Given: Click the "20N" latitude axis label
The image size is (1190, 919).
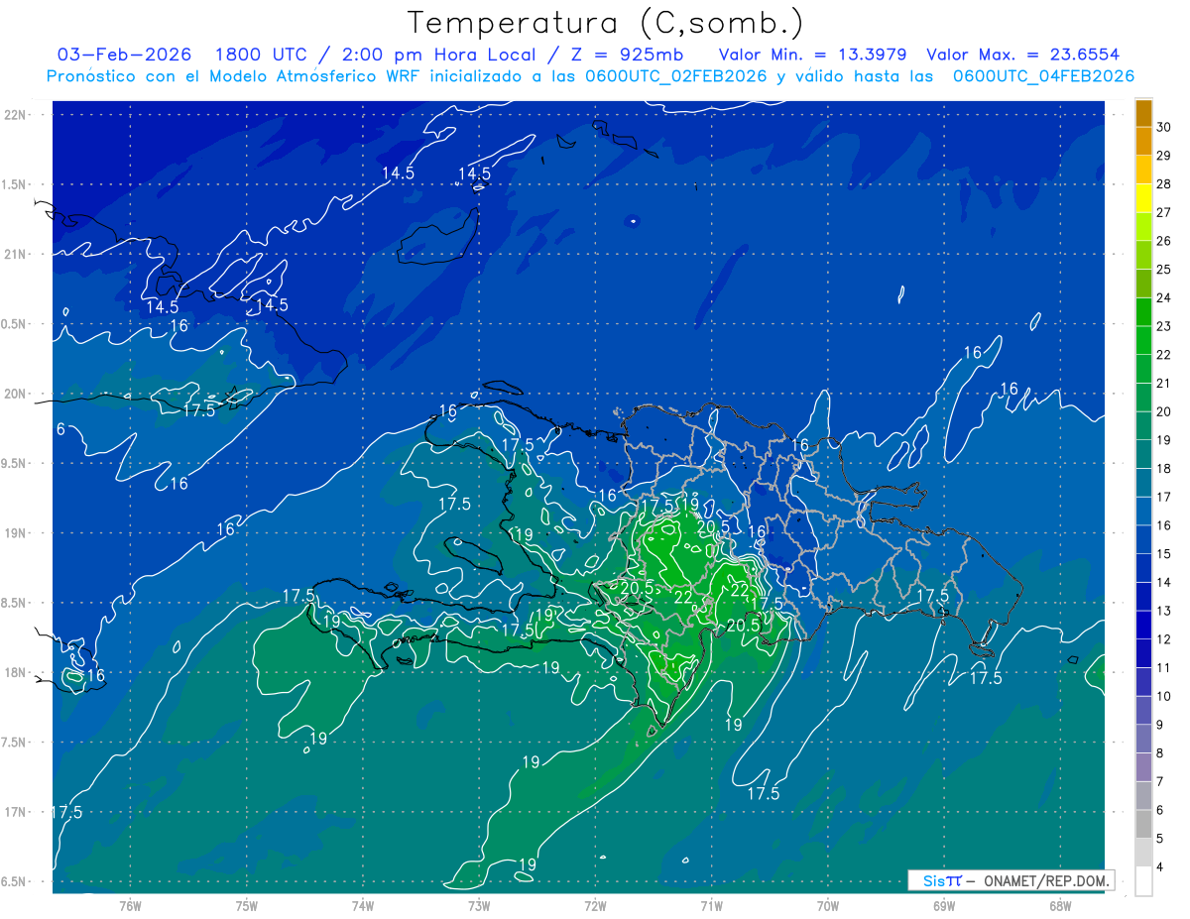Looking at the screenshot, I should coord(16,394).
